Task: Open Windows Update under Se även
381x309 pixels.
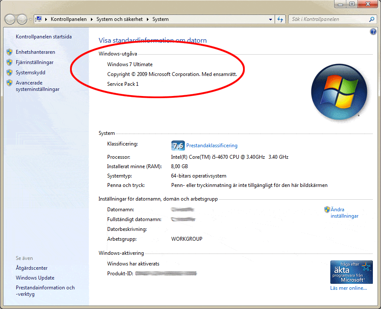Action: 35,278
